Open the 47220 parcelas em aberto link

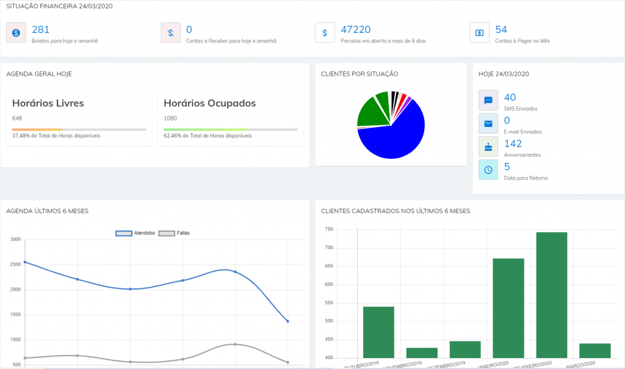(x=355, y=29)
